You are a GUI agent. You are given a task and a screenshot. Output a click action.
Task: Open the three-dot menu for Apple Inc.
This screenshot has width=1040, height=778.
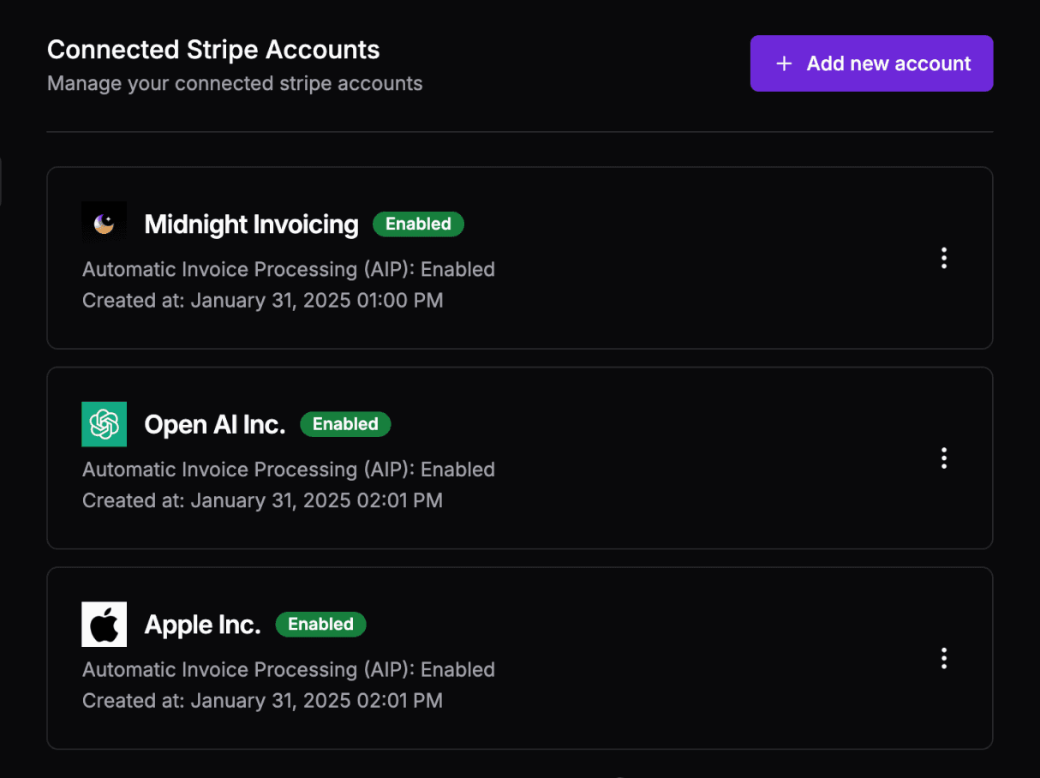(x=944, y=658)
